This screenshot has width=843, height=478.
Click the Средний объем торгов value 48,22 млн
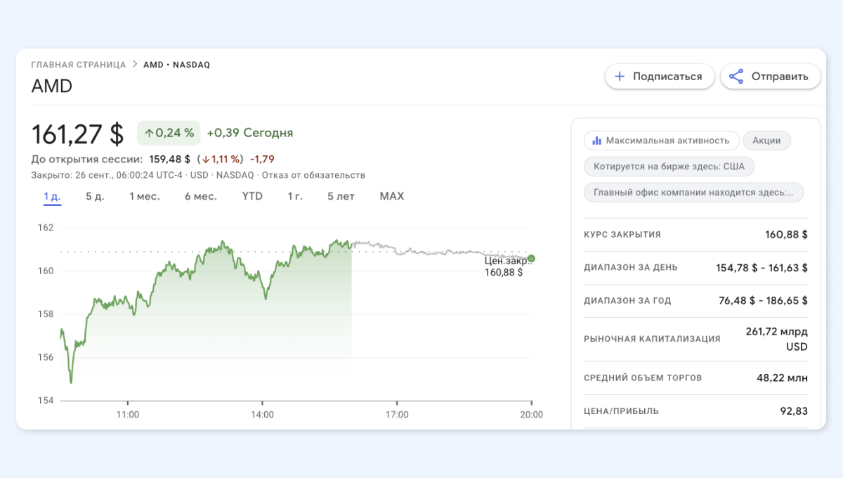click(x=782, y=378)
